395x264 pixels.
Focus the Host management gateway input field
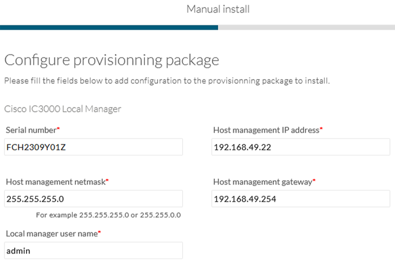[x=301, y=199]
